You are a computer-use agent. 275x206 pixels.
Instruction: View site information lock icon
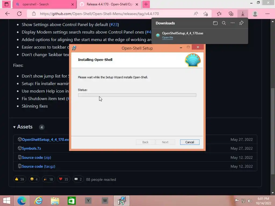(x=34, y=14)
